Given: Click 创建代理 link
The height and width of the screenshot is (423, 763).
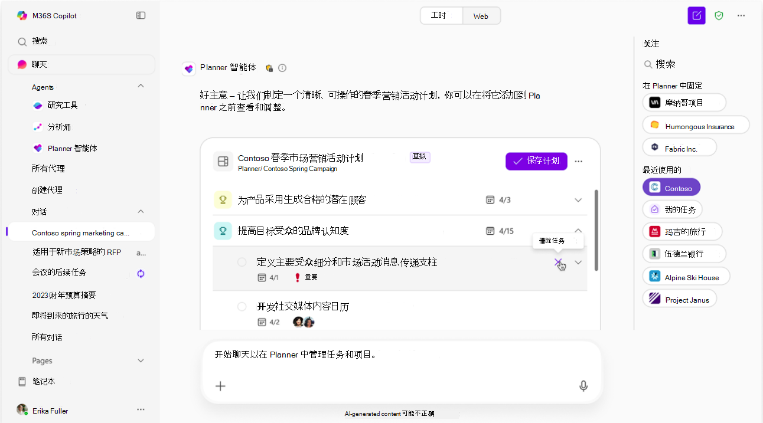Looking at the screenshot, I should coord(47,190).
